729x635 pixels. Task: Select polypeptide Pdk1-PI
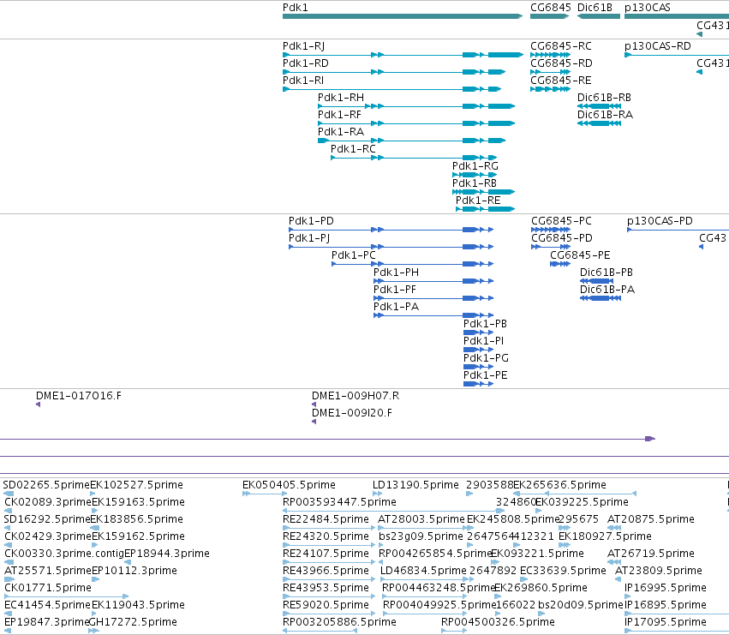[483, 341]
